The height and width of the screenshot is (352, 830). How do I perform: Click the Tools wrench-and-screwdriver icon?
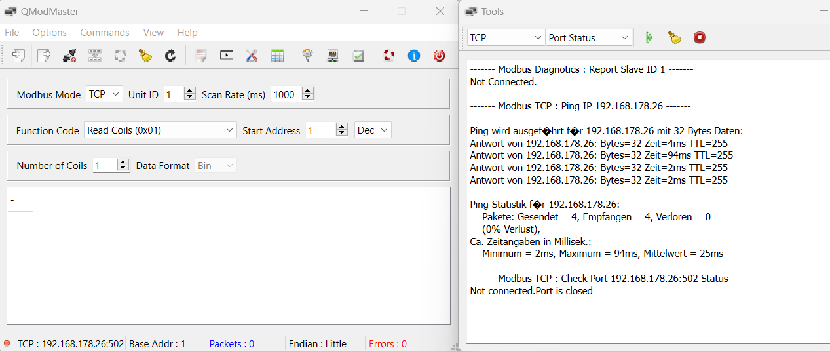[252, 56]
